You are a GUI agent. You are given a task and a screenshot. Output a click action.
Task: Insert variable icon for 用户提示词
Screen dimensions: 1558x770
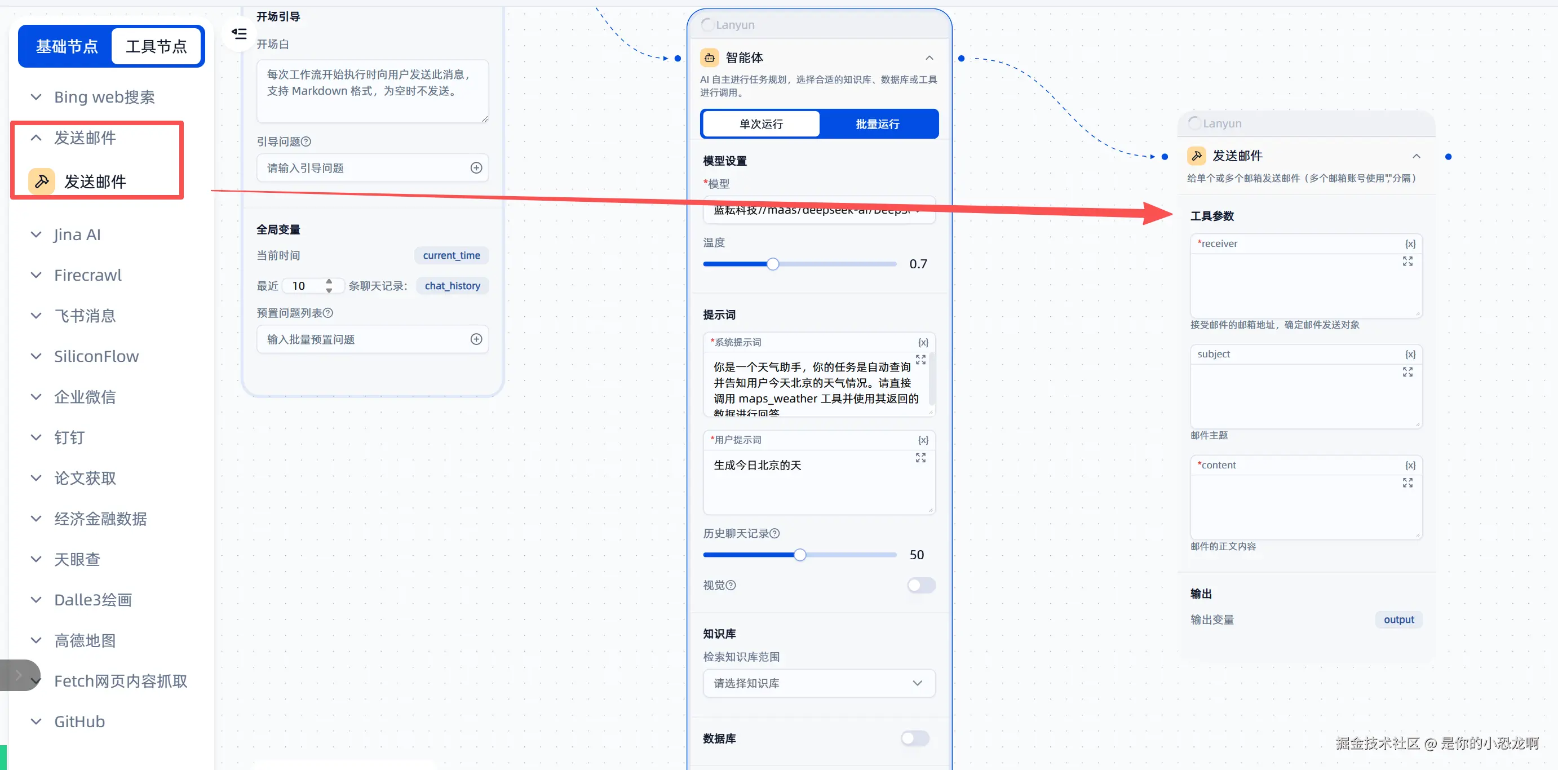point(923,440)
